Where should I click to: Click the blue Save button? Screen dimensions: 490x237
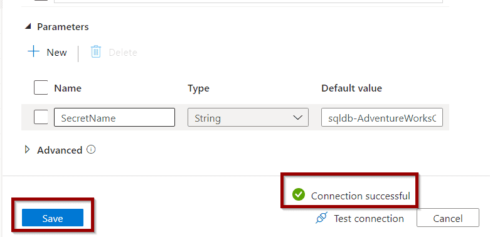click(53, 218)
